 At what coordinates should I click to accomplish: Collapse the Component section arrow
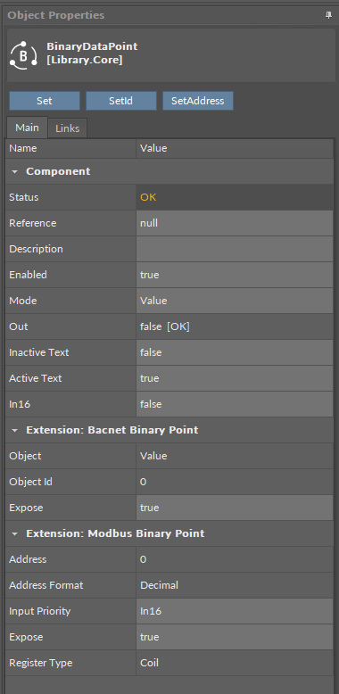click(x=15, y=172)
